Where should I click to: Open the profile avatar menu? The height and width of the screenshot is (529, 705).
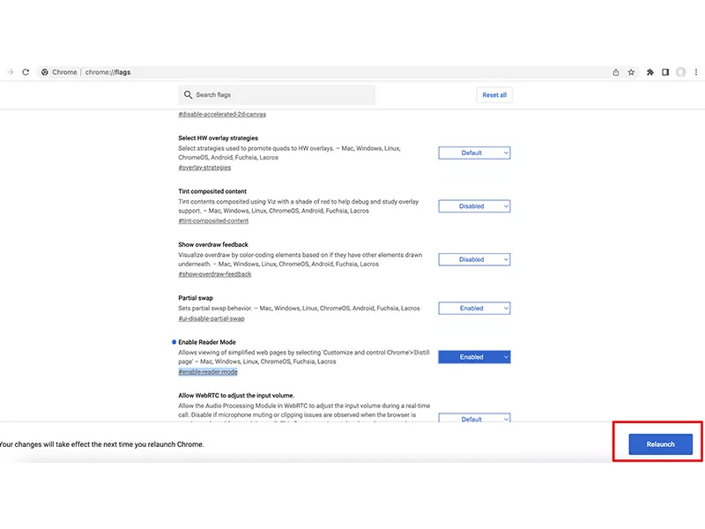point(680,72)
